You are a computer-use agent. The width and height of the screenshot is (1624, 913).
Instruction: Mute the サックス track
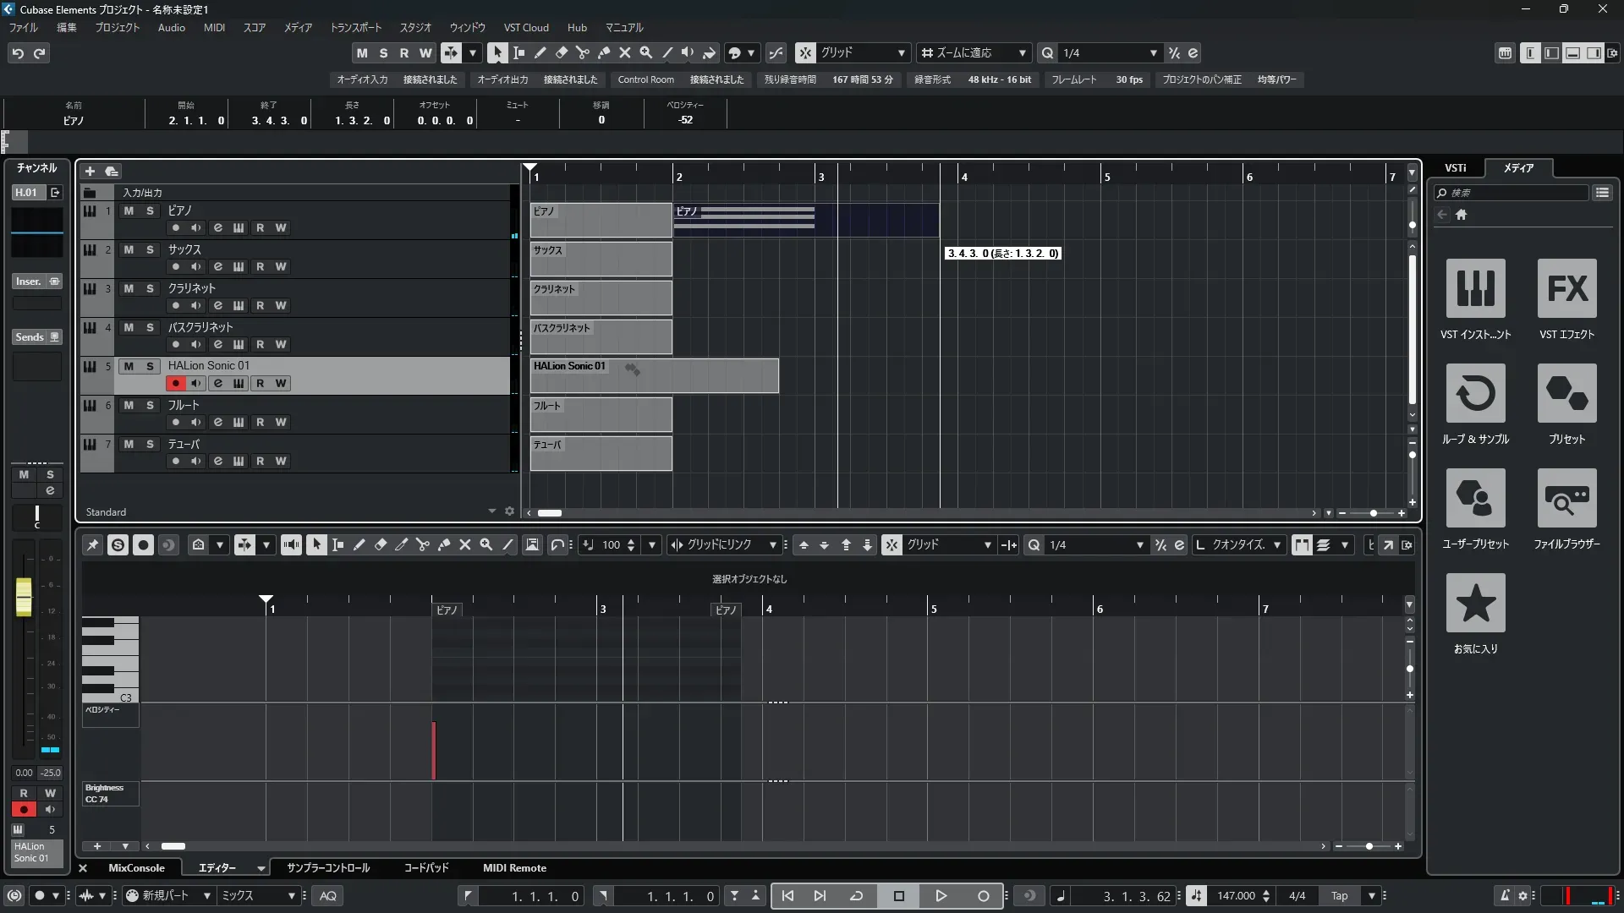129,249
